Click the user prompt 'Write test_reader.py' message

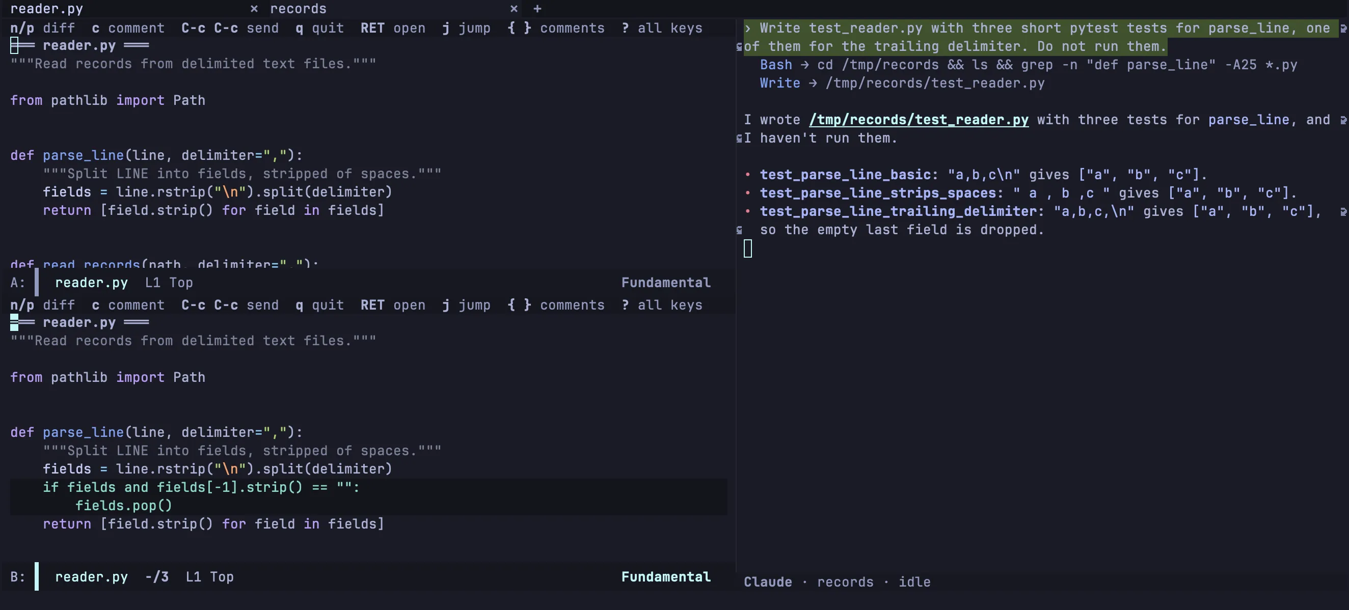(x=1041, y=37)
